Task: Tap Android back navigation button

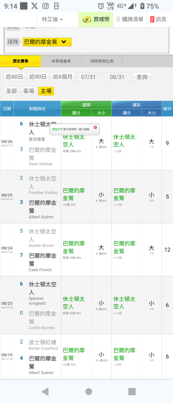Action: click(45, 391)
